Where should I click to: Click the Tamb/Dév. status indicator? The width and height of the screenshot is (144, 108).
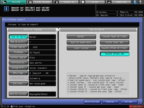[136, 106]
